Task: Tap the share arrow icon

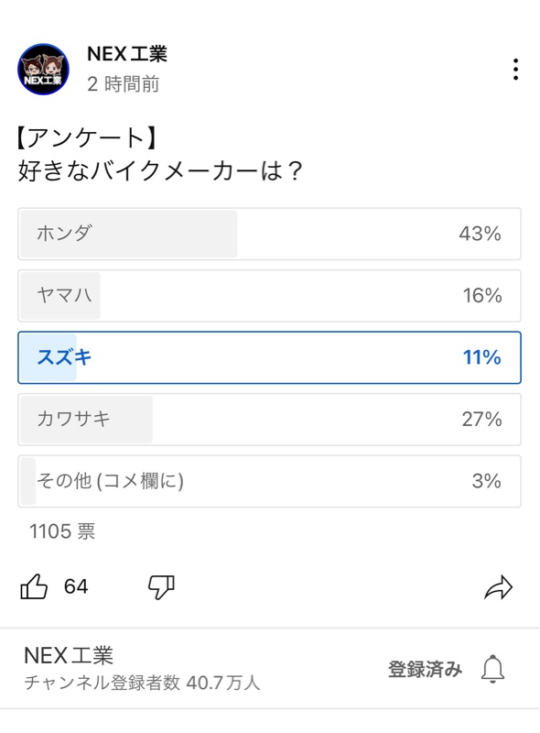Action: 499,587
